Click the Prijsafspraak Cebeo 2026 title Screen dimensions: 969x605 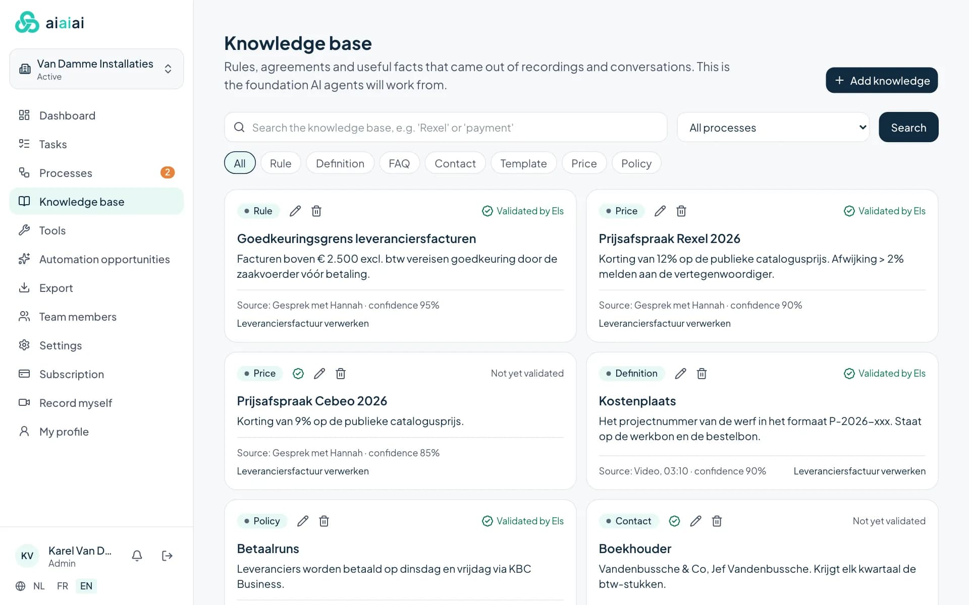click(x=312, y=401)
